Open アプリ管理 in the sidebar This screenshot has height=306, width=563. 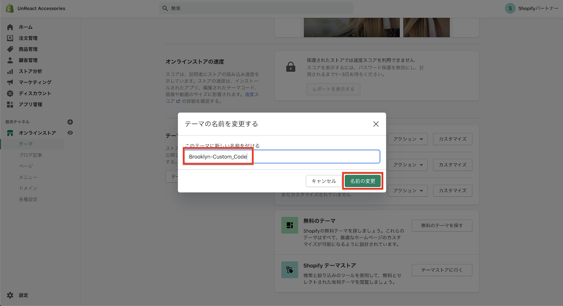tap(30, 104)
